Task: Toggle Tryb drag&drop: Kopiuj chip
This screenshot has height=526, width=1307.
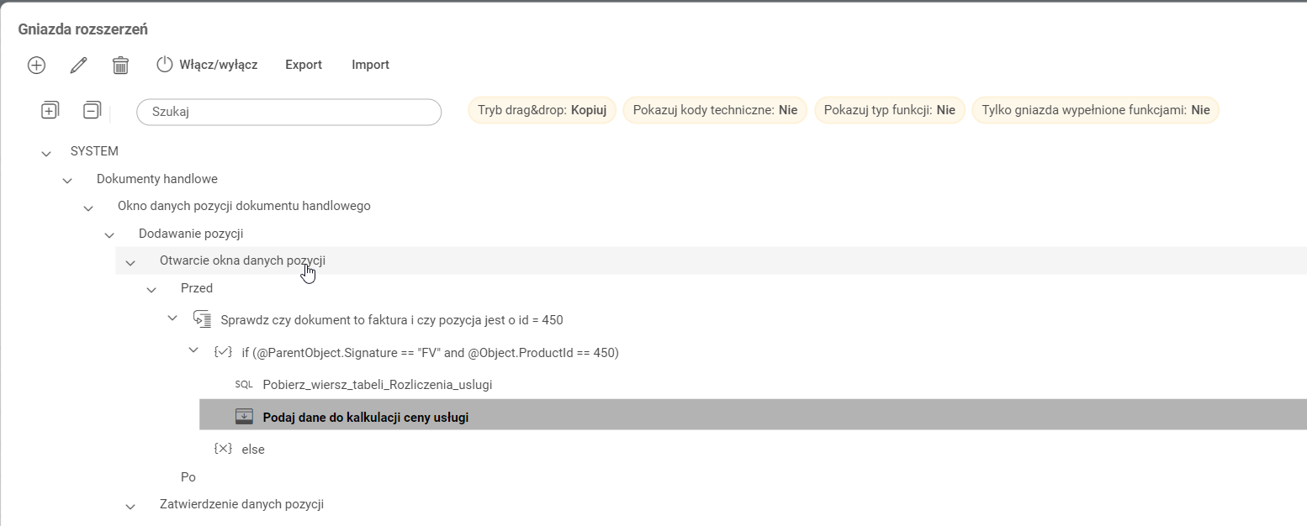Action: click(x=542, y=110)
